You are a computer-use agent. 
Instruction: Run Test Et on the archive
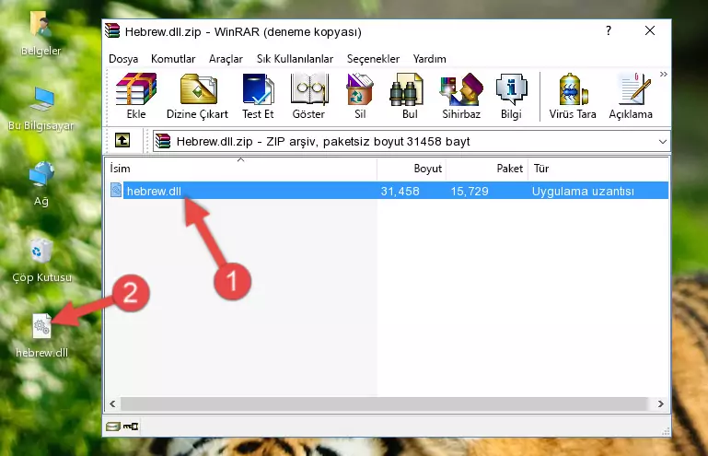coord(258,96)
